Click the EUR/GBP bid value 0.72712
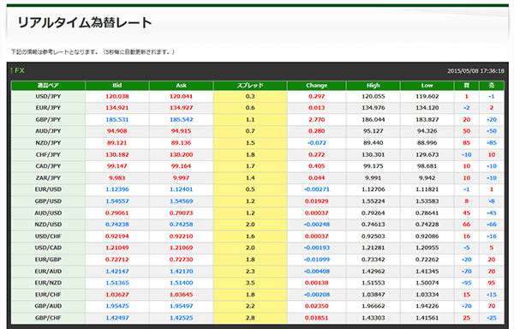This screenshot has width=514, height=329. click(x=117, y=260)
